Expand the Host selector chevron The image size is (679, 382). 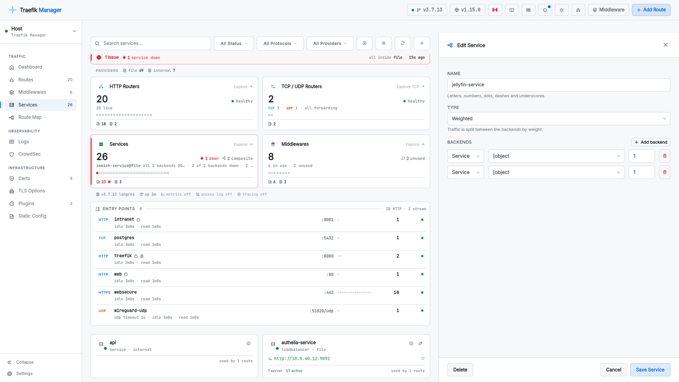click(x=75, y=31)
